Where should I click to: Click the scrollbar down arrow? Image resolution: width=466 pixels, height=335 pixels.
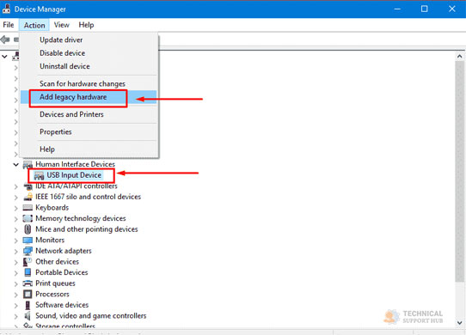459,322
